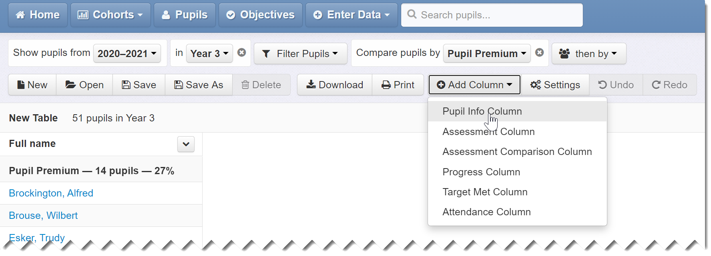Open the Filter Pupils dropdown
The image size is (711, 256).
pyautogui.click(x=300, y=54)
